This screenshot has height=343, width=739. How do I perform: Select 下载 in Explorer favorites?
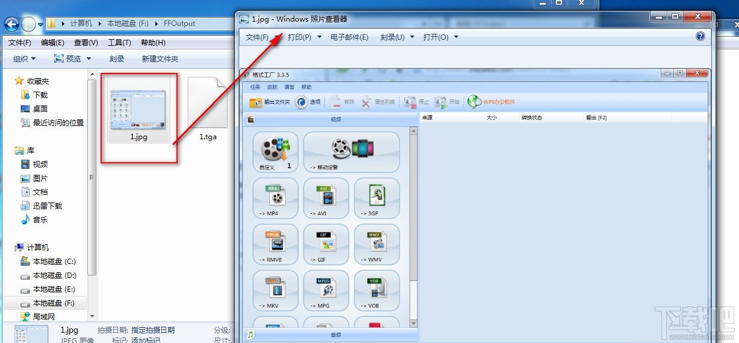point(34,95)
